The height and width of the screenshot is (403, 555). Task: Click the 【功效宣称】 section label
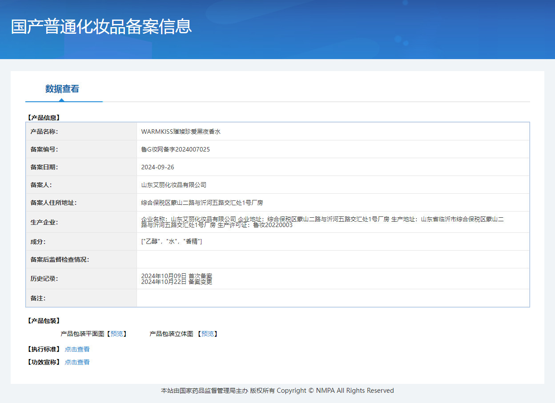click(x=43, y=362)
